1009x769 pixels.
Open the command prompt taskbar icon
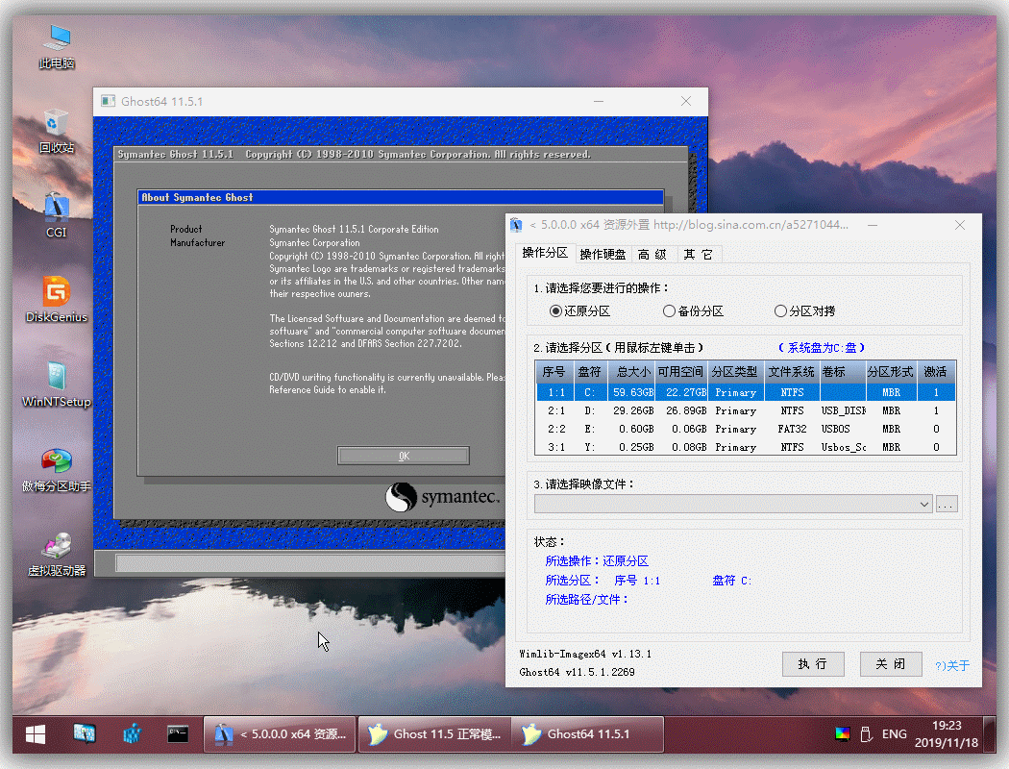click(178, 733)
